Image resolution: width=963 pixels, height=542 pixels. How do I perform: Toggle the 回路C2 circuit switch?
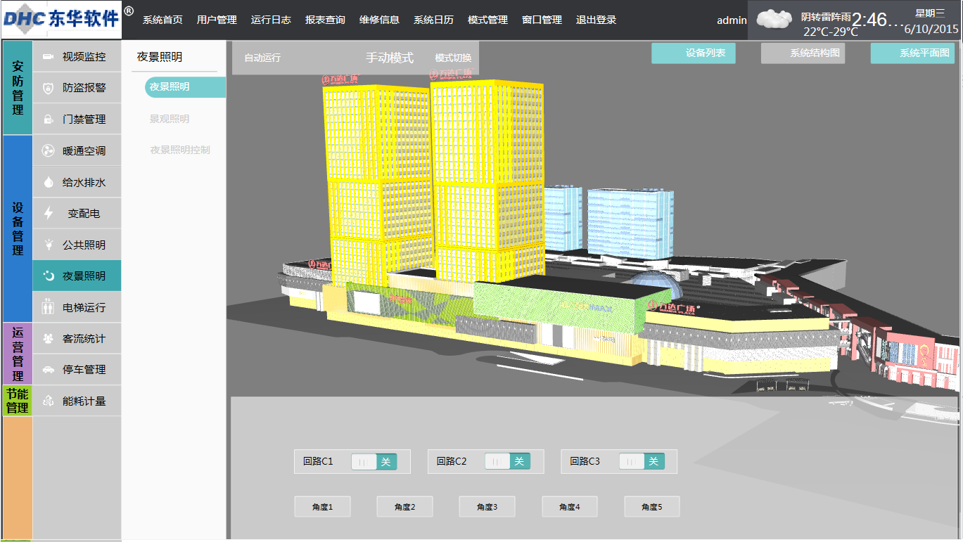(507, 461)
